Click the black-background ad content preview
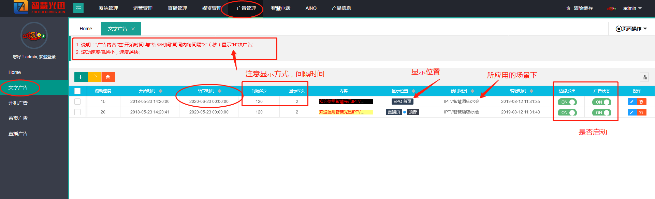The width and height of the screenshot is (655, 199). point(346,102)
